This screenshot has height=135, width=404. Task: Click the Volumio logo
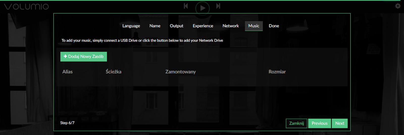pos(26,7)
